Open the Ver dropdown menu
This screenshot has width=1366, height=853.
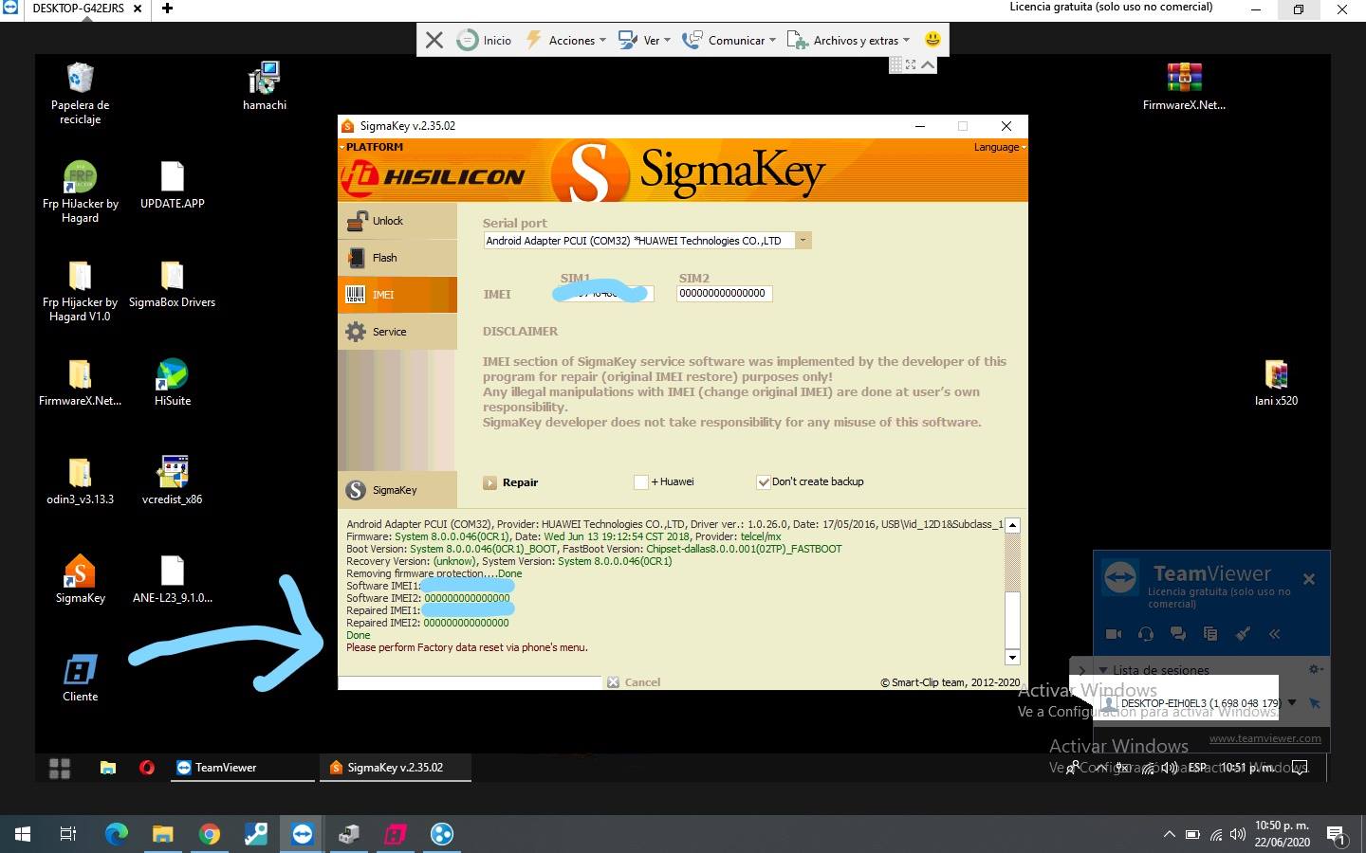point(644,40)
